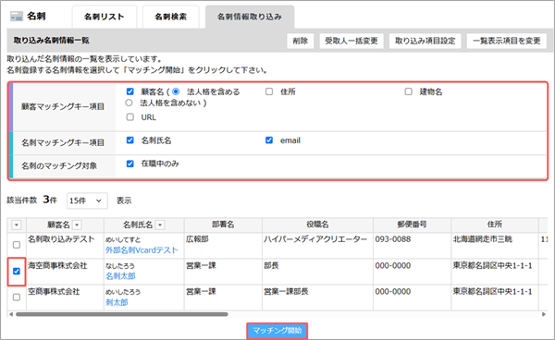This screenshot has width=555, height=340.
Task: Check the 名刺取り込みテスト row checkbox
Action: [x=17, y=245]
